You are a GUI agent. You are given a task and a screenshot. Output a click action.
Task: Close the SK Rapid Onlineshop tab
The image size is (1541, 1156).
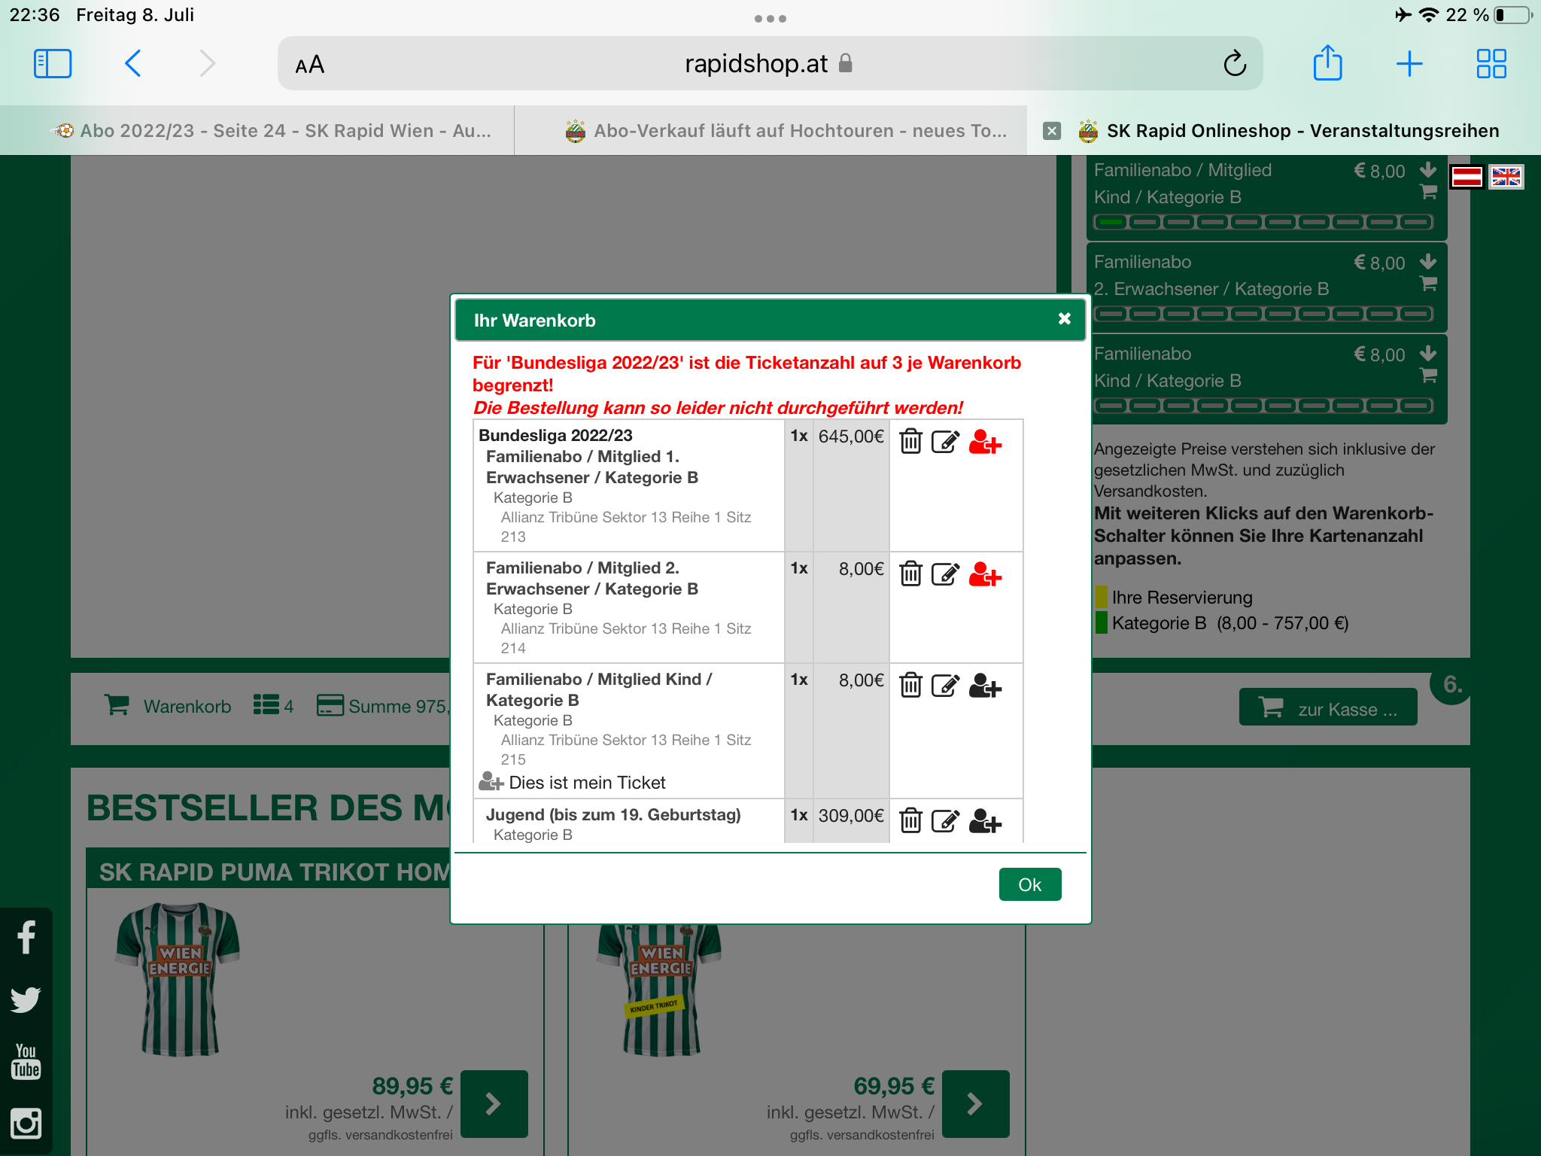tap(1052, 131)
